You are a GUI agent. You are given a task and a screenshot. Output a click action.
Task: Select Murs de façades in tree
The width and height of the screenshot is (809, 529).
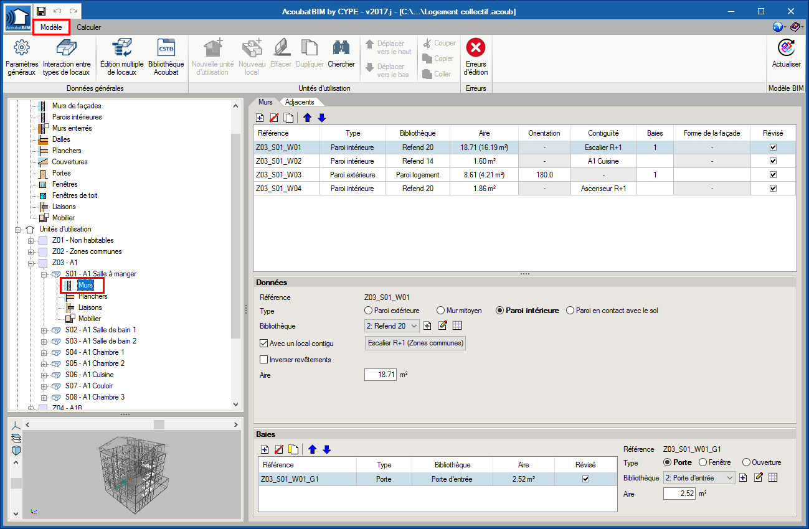point(77,106)
